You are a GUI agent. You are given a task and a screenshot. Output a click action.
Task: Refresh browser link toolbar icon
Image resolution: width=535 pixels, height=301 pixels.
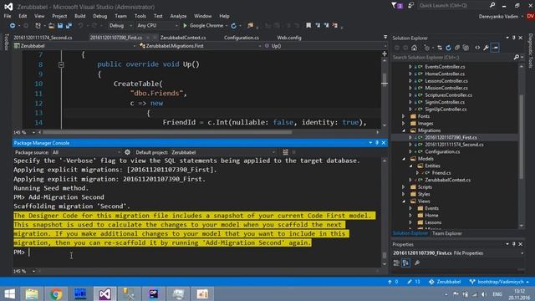(x=234, y=26)
